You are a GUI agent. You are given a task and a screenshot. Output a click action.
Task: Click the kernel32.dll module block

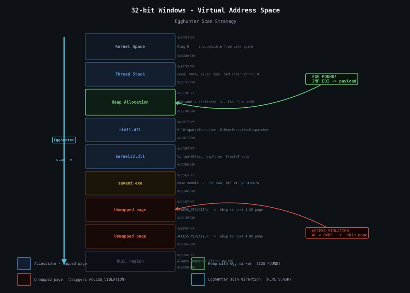[130, 157]
